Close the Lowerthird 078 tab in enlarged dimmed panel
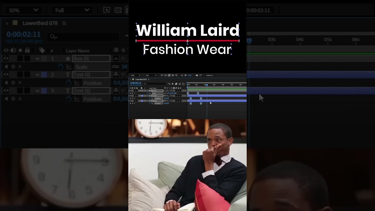 point(7,23)
